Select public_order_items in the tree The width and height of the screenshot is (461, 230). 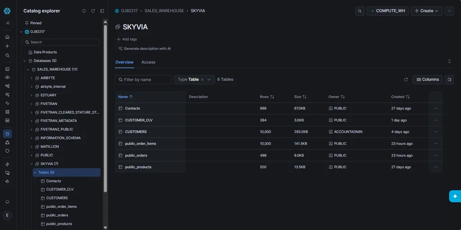(61, 207)
